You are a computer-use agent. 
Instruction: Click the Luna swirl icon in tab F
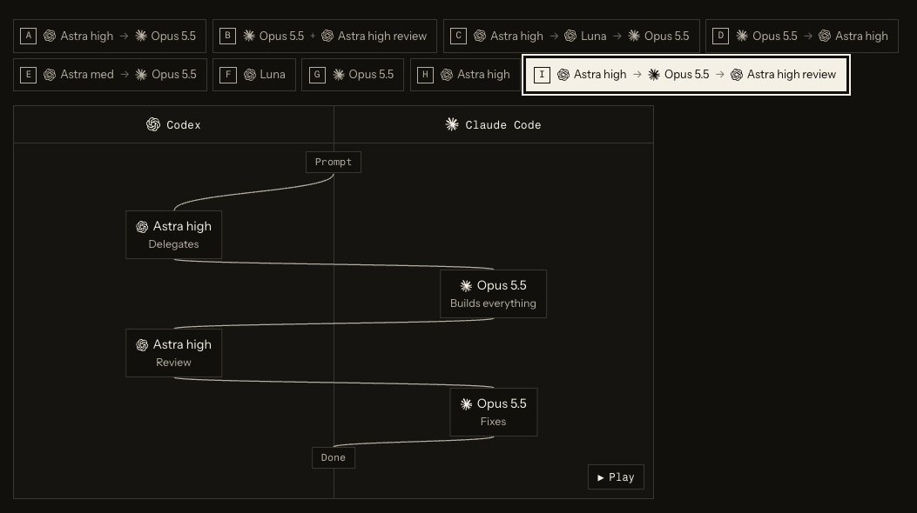point(250,75)
